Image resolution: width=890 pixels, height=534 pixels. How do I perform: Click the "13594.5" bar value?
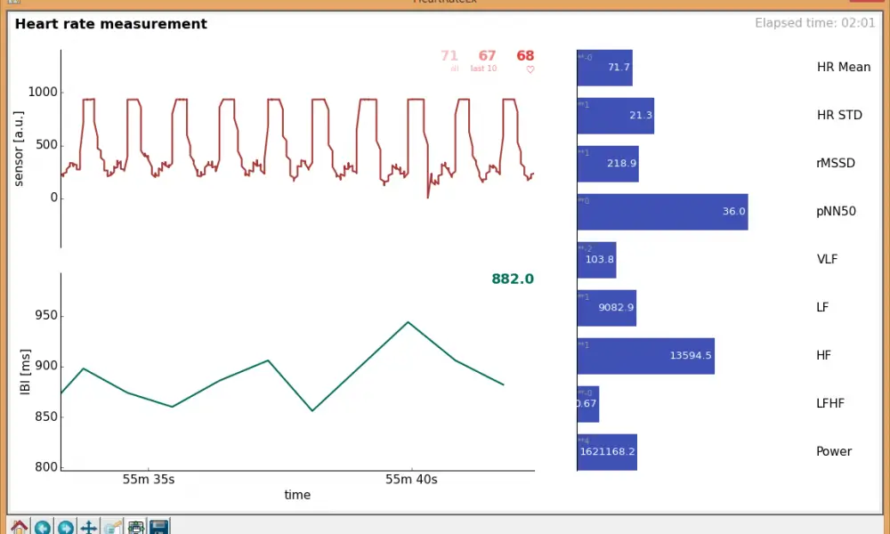(x=691, y=355)
